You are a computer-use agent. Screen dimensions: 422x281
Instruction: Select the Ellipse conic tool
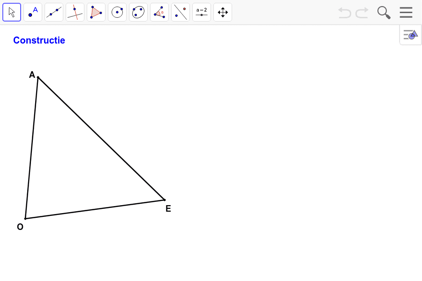pyautogui.click(x=138, y=12)
